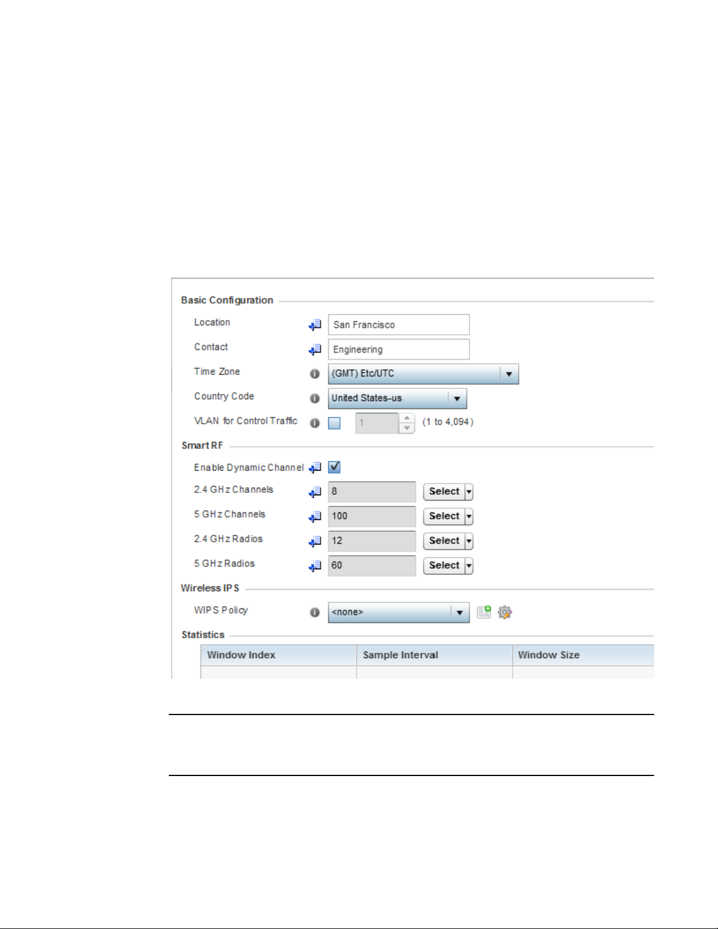Click the Basic Configuration section heading
Image resolution: width=718 pixels, height=929 pixels.
[227, 300]
